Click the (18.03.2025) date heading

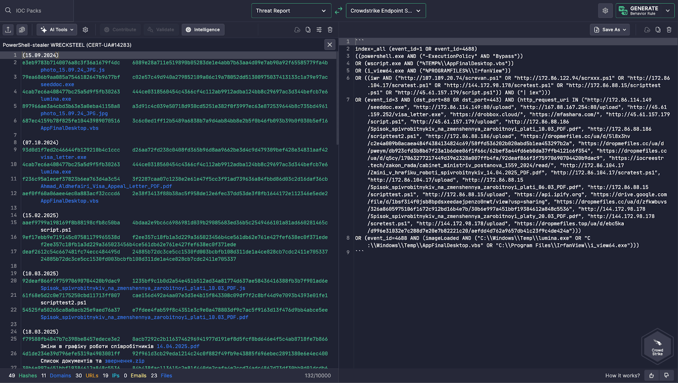tap(41, 332)
